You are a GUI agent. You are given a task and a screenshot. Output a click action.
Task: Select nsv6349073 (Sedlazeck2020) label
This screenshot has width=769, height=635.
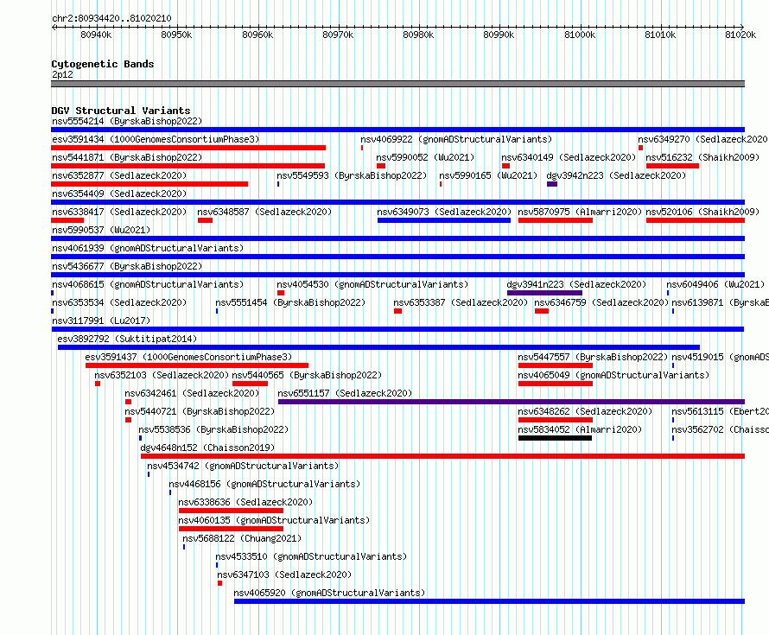(444, 212)
